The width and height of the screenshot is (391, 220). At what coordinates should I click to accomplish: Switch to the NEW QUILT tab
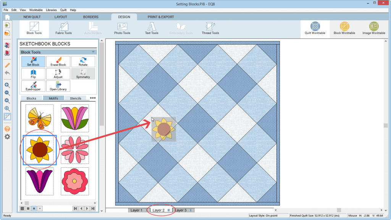pos(32,17)
